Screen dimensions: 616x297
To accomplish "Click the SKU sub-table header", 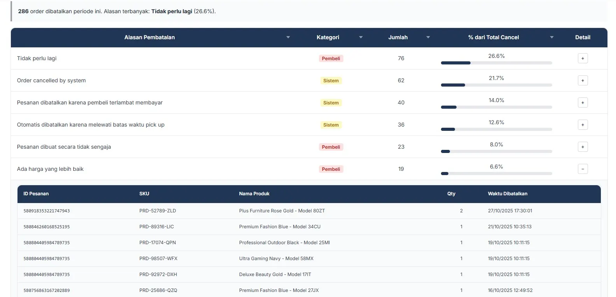I will pos(144,194).
